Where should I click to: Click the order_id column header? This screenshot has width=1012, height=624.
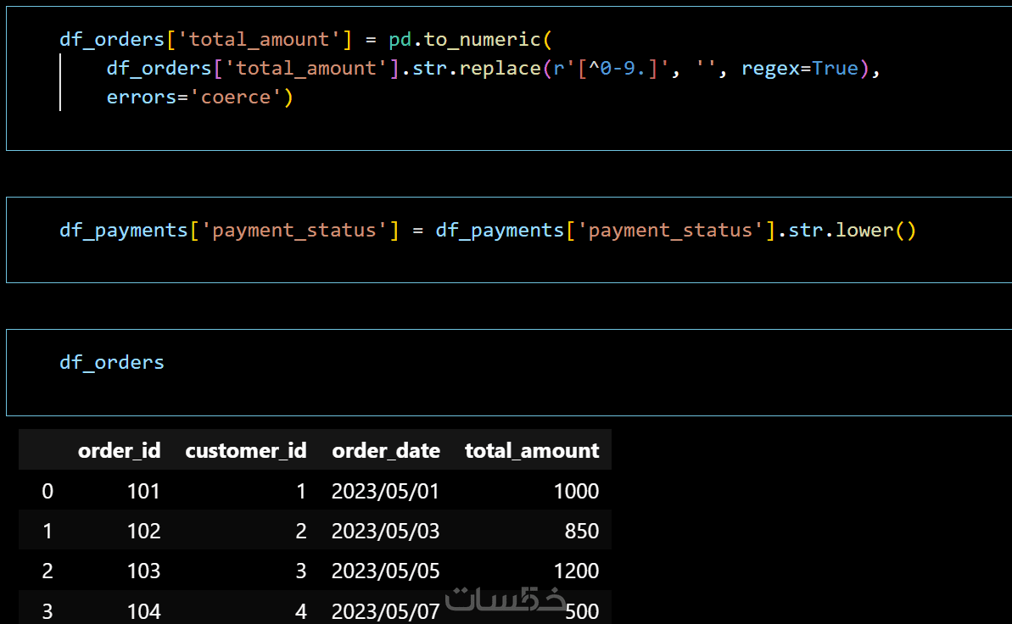click(120, 450)
